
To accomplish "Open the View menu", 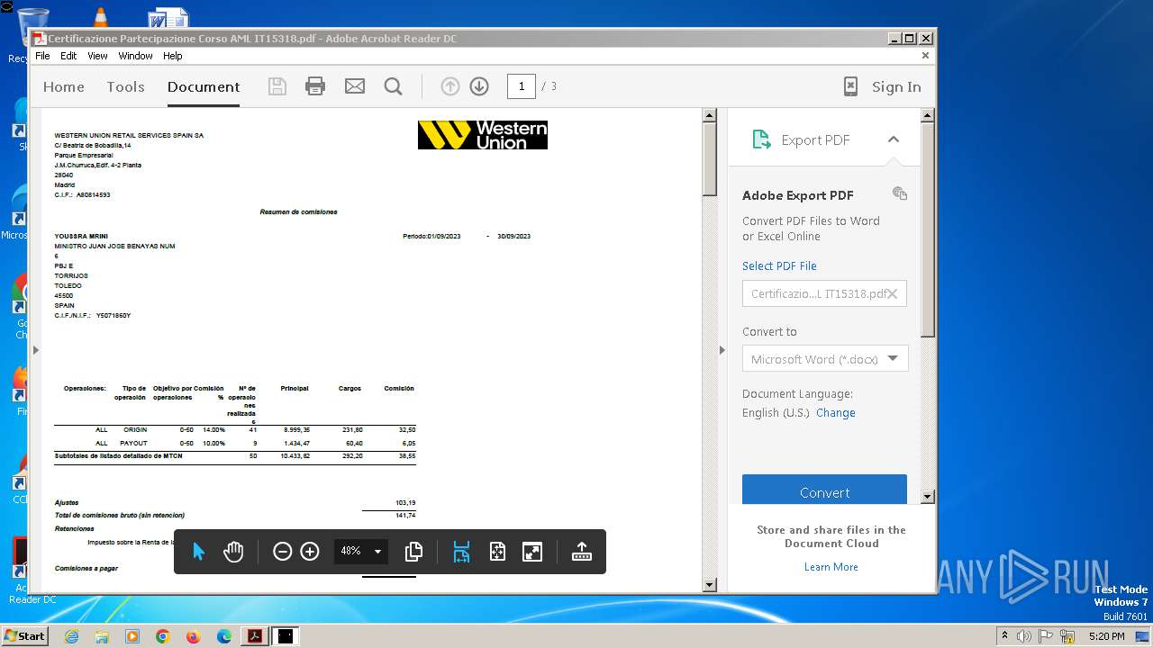I will pos(97,56).
